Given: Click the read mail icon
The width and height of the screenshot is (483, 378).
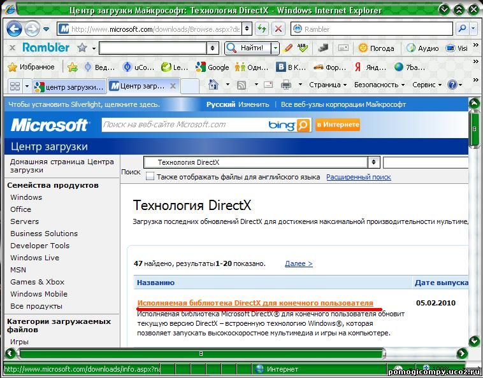Looking at the screenshot, I should coord(268,85).
